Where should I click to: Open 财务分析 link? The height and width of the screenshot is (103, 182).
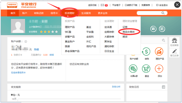116,87
